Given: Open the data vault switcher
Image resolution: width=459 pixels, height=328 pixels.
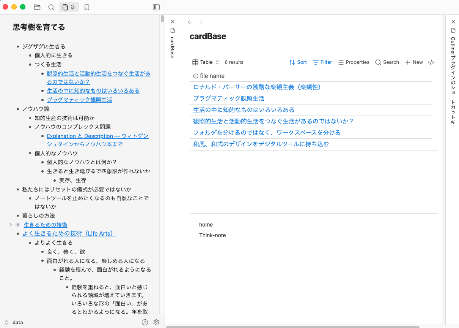Looking at the screenshot, I should tap(14, 322).
